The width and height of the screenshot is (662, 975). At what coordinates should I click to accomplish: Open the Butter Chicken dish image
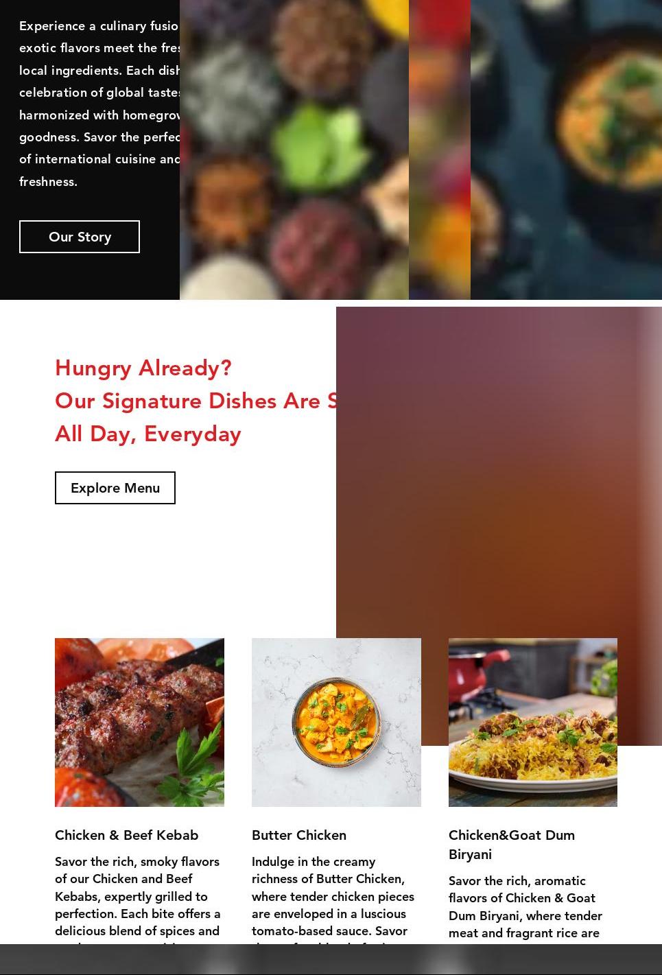(x=336, y=723)
